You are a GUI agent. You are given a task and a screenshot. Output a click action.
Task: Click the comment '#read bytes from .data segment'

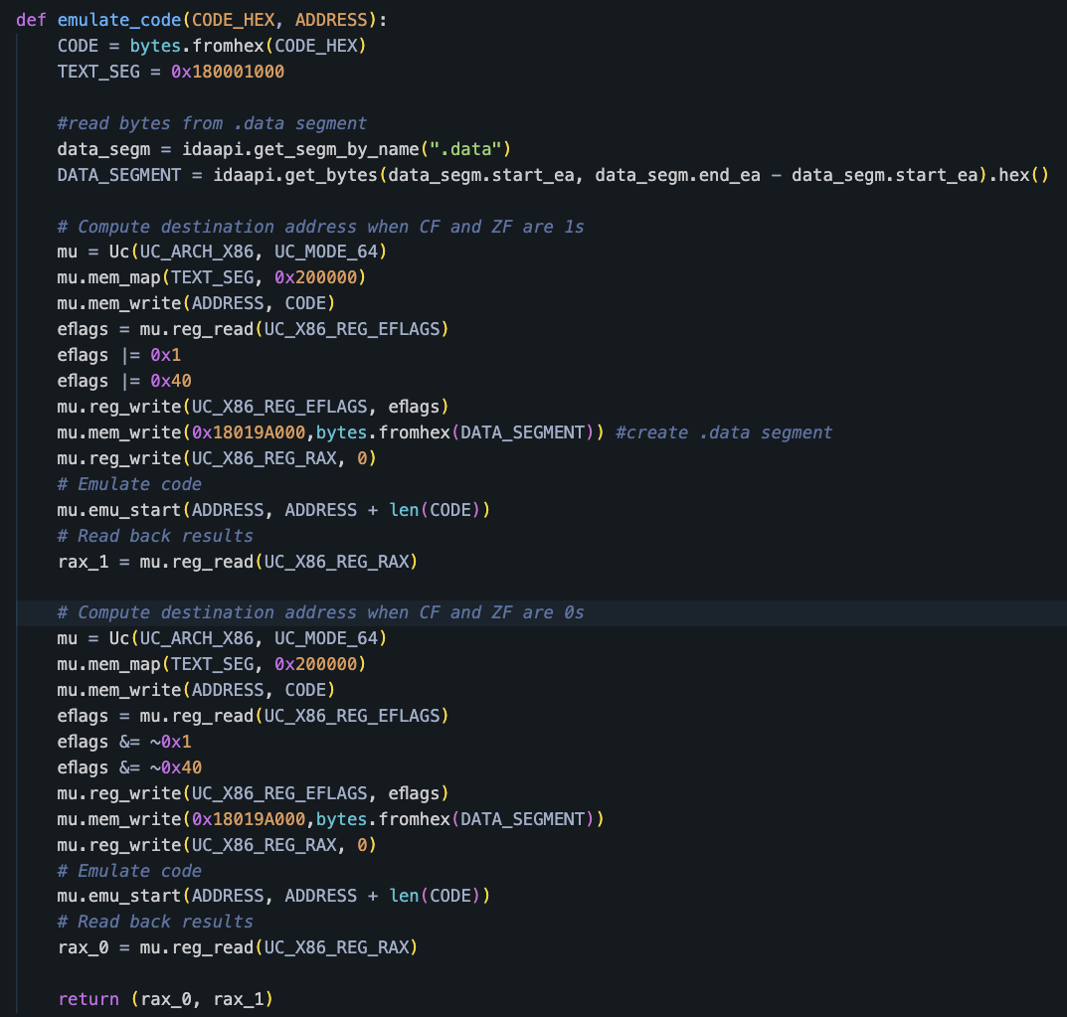tap(212, 123)
